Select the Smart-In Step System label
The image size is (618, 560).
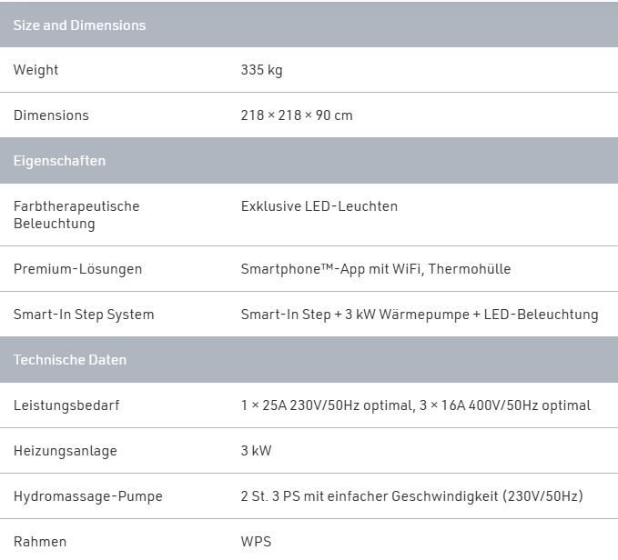(84, 315)
